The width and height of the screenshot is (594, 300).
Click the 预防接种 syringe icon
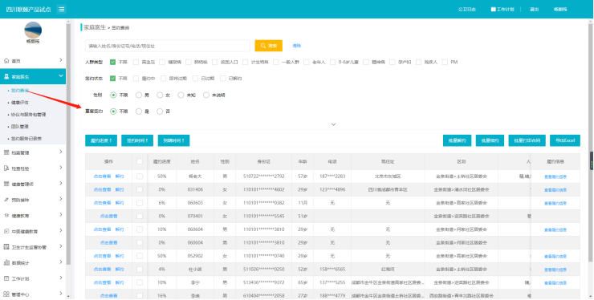6,200
